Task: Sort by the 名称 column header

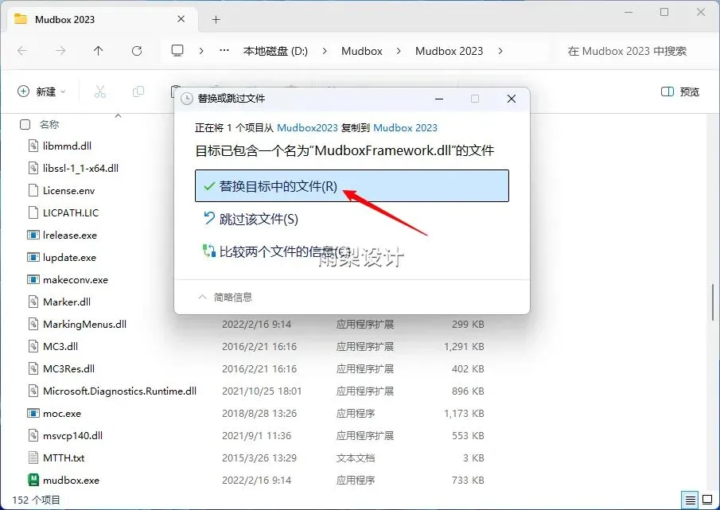Action: (x=49, y=124)
